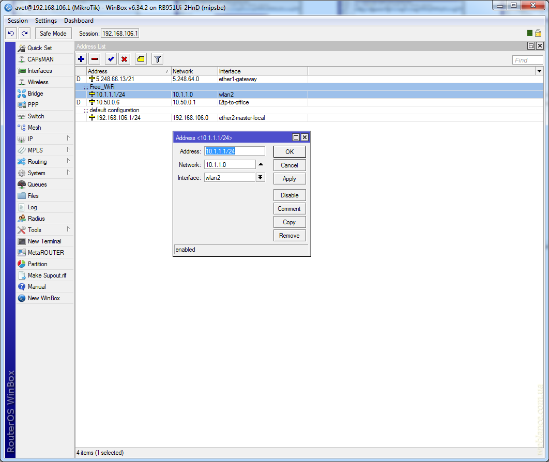Open the column selector dropdown arrow

click(x=539, y=71)
